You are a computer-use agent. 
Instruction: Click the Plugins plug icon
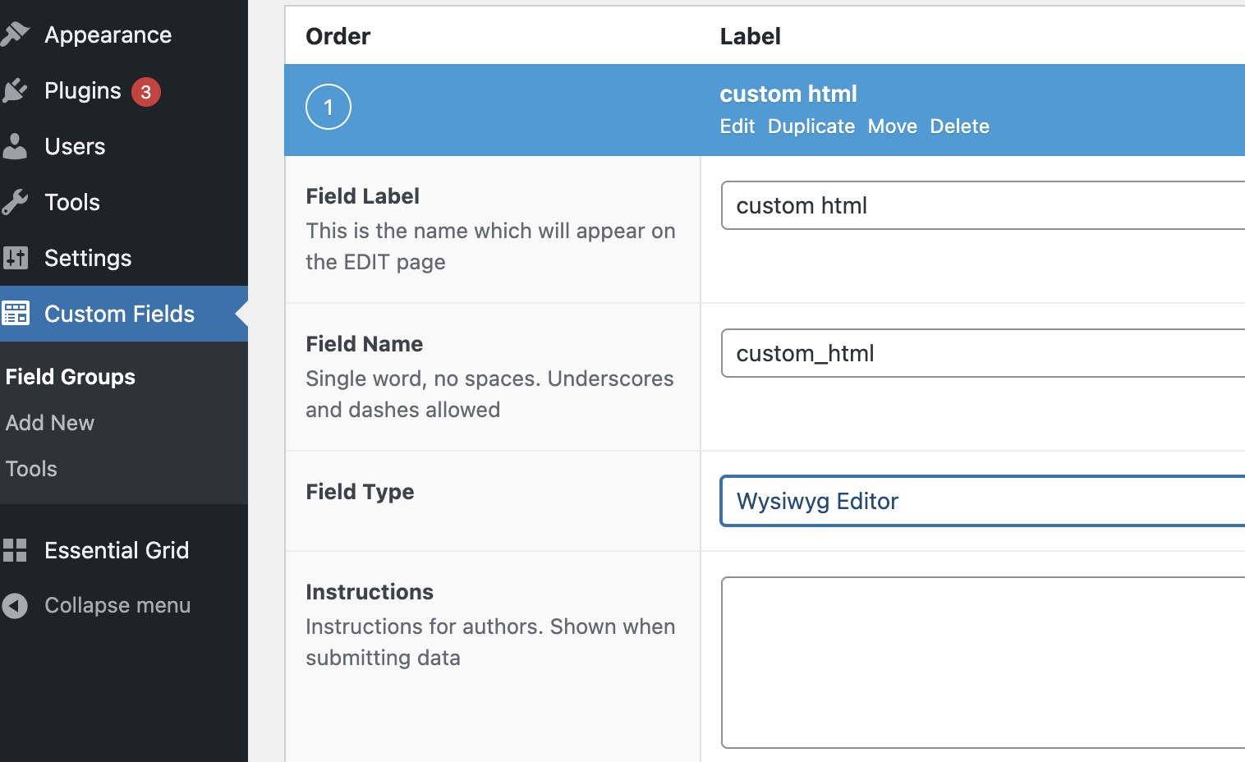pyautogui.click(x=16, y=90)
